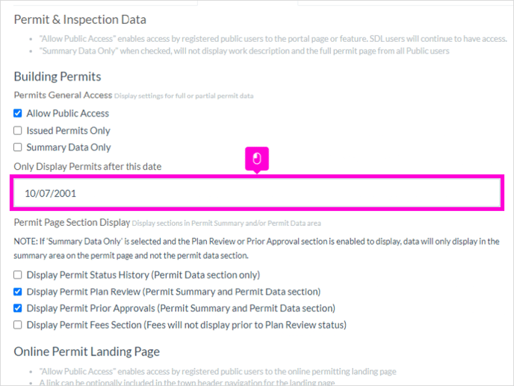Click the Permits General Access label
The width and height of the screenshot is (514, 386).
(63, 95)
